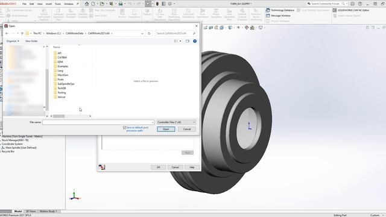The image size is (386, 217).
Task: Launch SOLIDWORKS CAM NC Editor
Action: (x=351, y=10)
